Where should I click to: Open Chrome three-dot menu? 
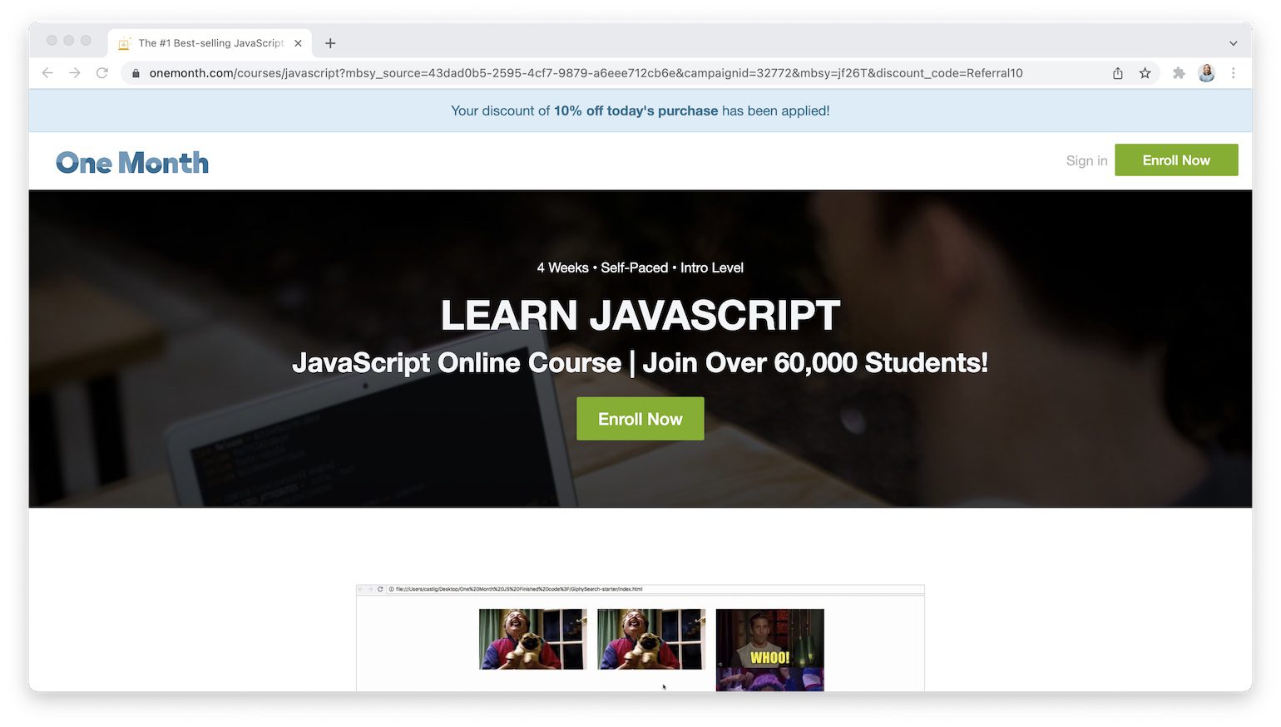click(1234, 73)
